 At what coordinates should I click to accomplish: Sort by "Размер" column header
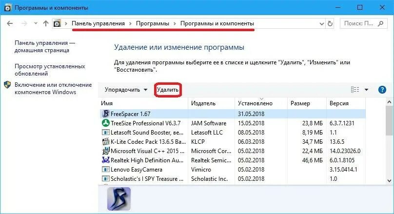307,103
